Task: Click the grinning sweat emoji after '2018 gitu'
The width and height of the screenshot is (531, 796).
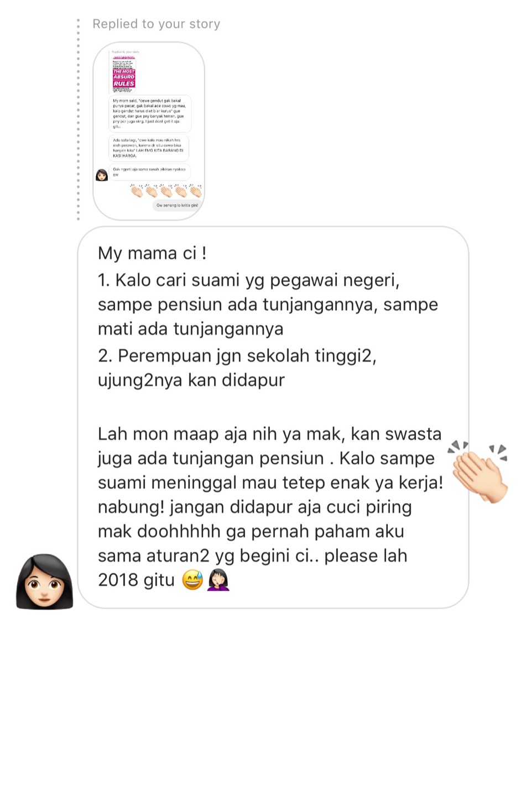Action: pos(192,580)
